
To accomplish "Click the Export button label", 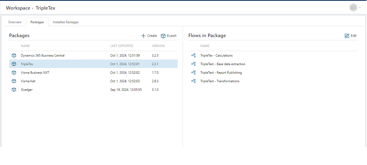I will (172, 36).
